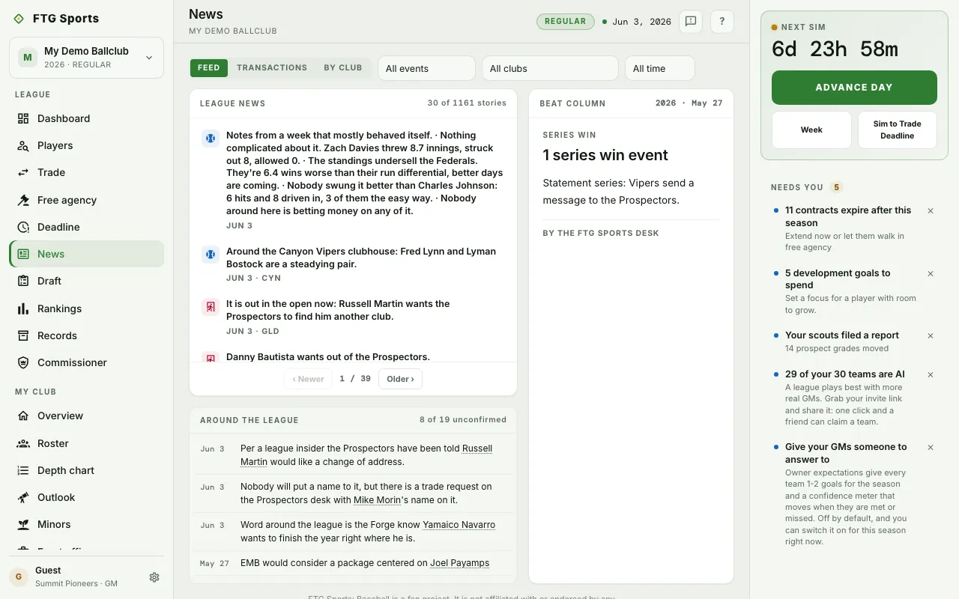Dismiss the '5 development goals to spend' notice

931,274
